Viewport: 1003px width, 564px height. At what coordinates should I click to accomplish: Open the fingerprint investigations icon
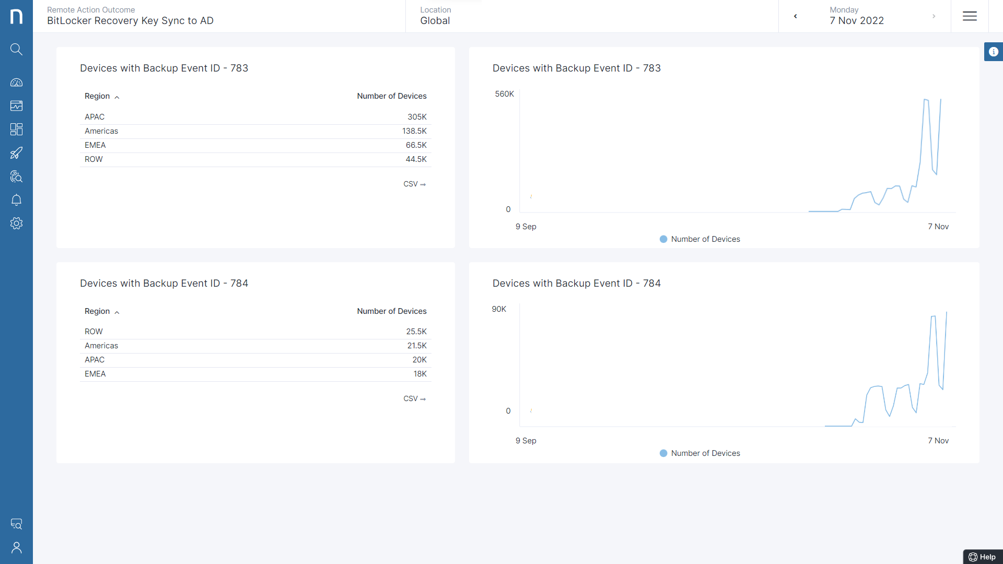[16, 176]
